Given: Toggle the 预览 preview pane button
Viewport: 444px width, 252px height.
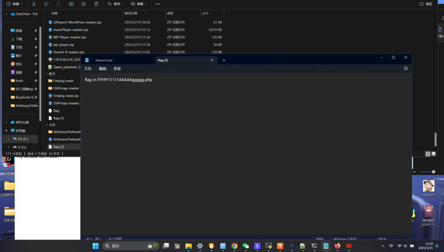Looking at the screenshot, I should click(x=426, y=4).
